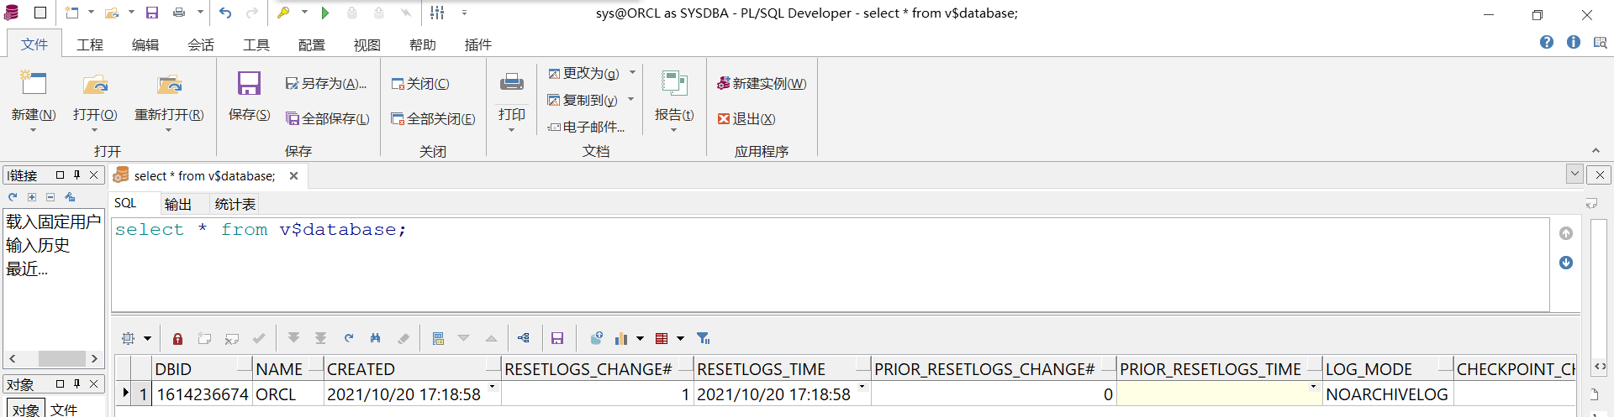
Task: Click the Print icon in quick toolbar
Action: (x=179, y=13)
